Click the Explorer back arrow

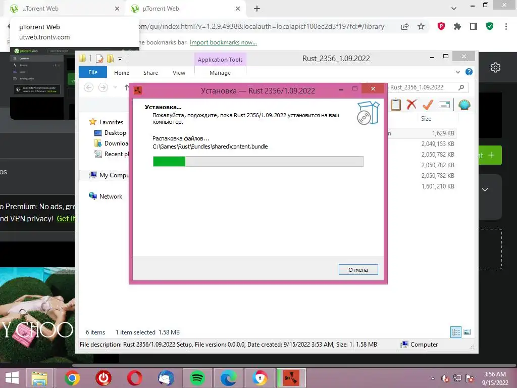(x=88, y=87)
